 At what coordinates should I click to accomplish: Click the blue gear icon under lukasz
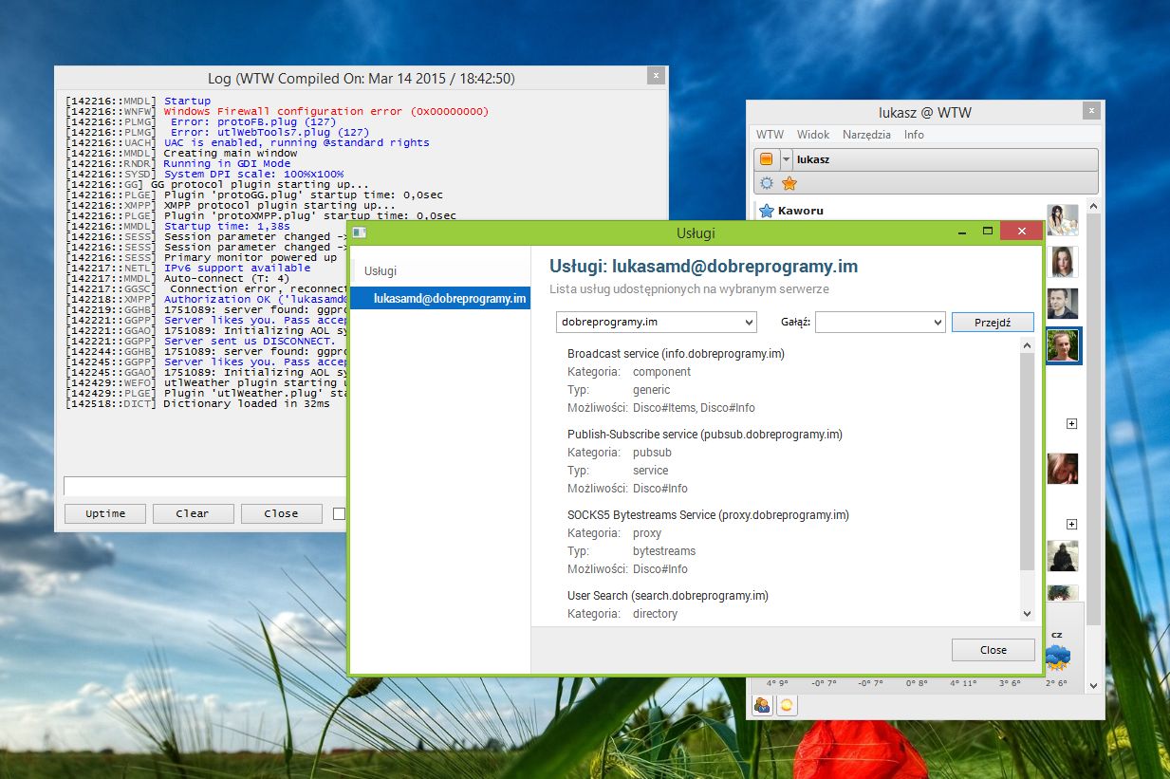point(767,183)
